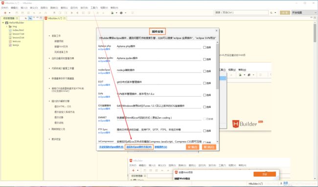Select lesson2.txt in project tree

click(18, 38)
